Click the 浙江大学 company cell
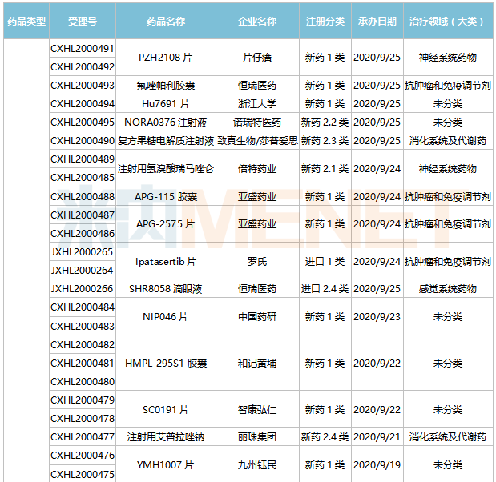This screenshot has width=496, height=482. click(x=257, y=104)
